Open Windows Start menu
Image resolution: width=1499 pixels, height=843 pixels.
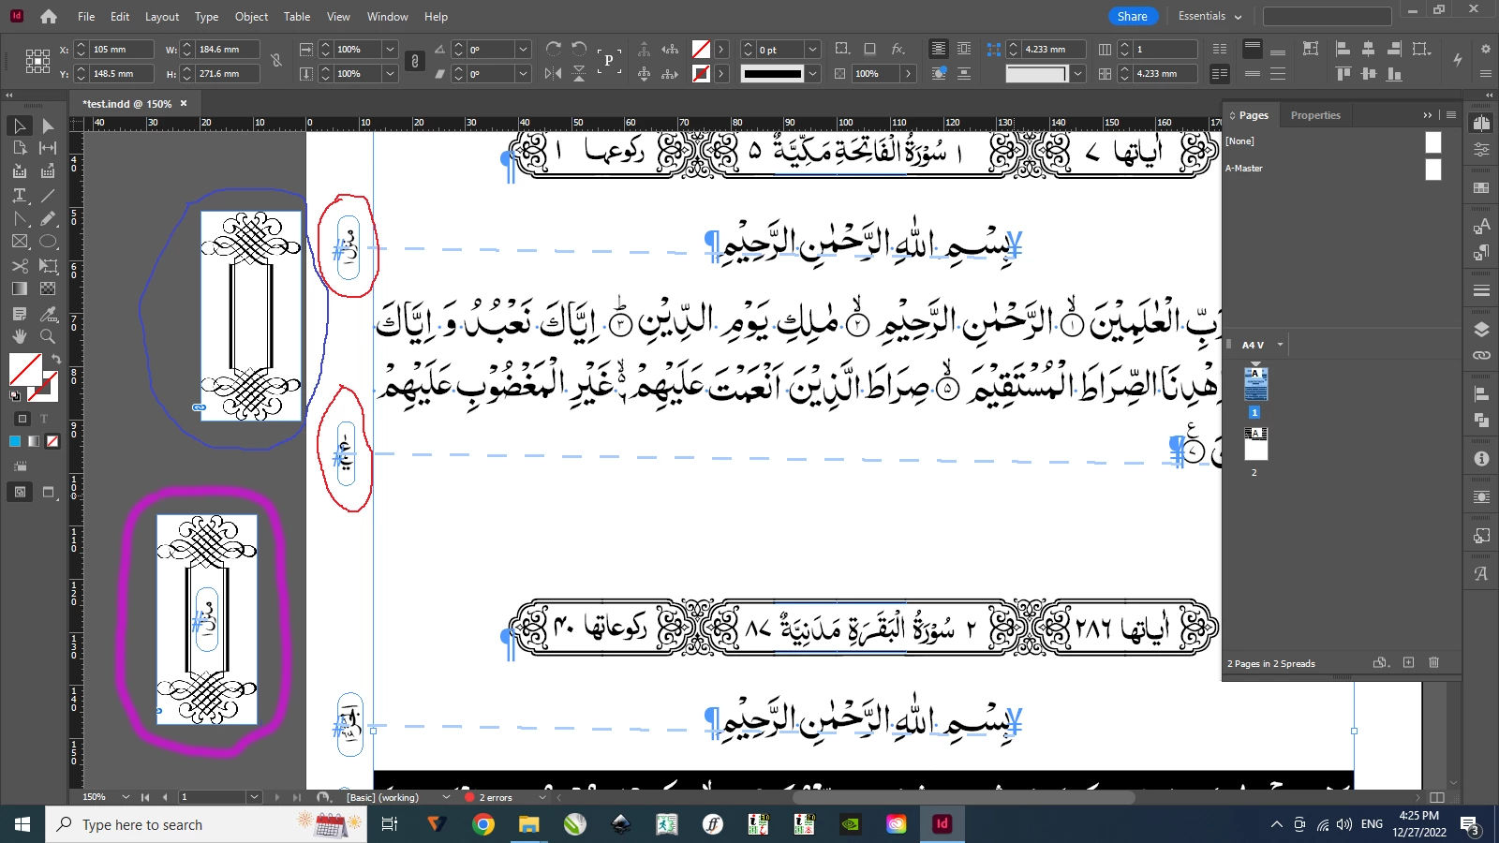(22, 824)
